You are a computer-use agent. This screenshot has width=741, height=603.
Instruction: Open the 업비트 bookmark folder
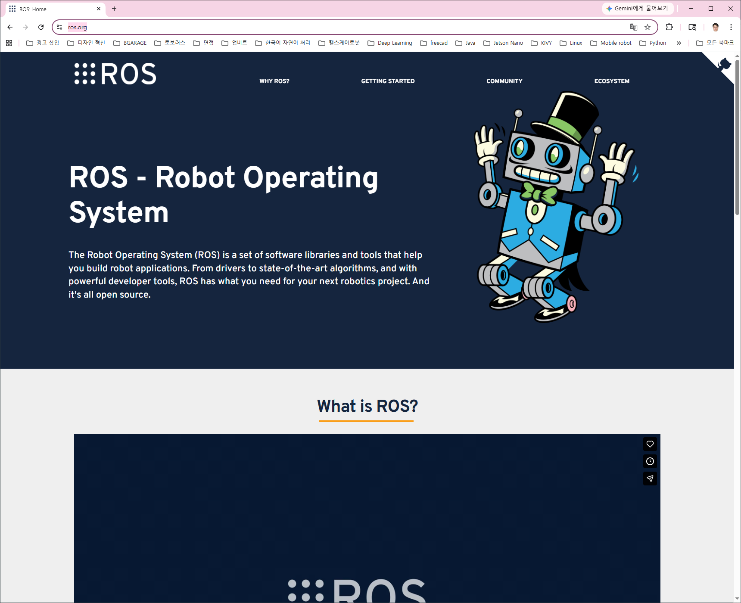(234, 43)
